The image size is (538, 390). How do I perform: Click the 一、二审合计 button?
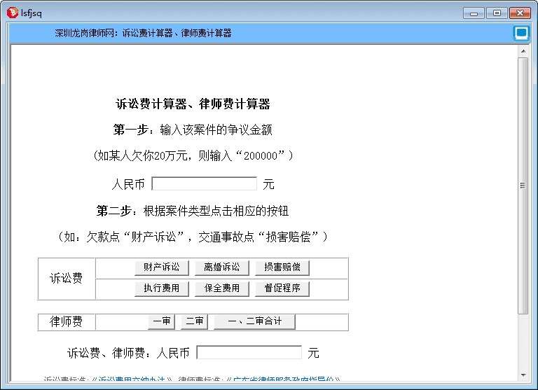click(254, 321)
